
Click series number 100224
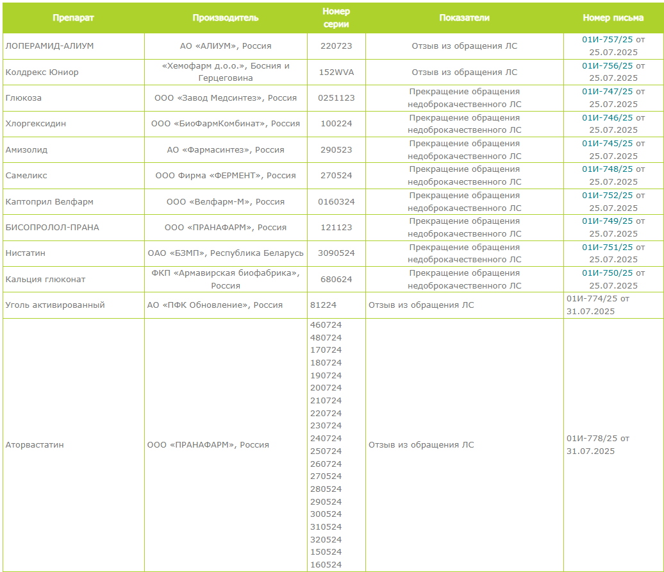[336, 124]
